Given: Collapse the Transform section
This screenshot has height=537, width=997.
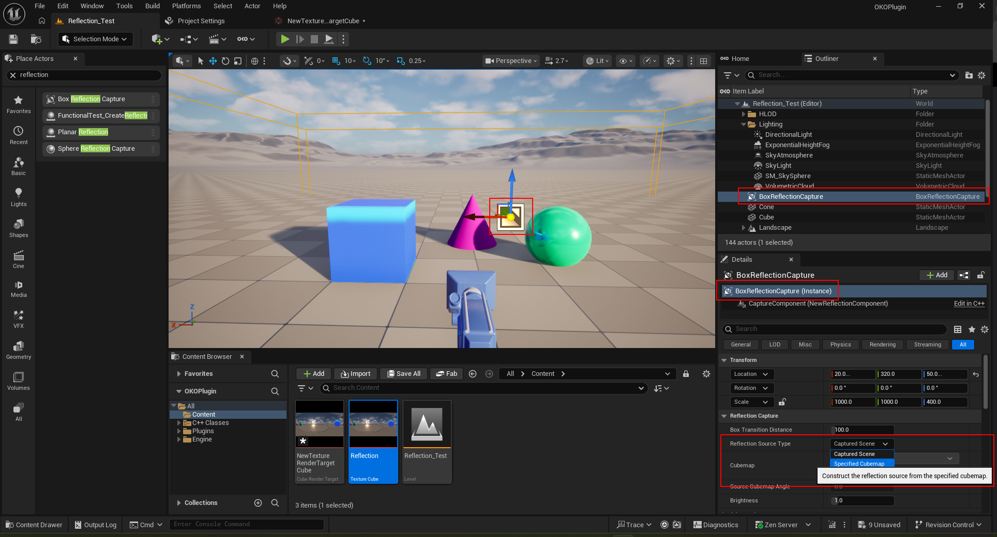Looking at the screenshot, I should (x=724, y=360).
